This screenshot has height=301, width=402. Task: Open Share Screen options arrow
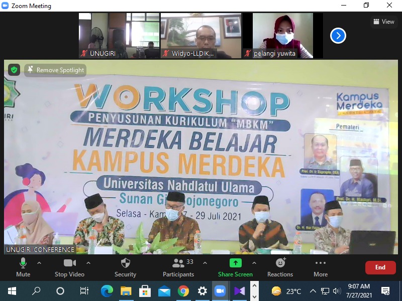pyautogui.click(x=254, y=263)
